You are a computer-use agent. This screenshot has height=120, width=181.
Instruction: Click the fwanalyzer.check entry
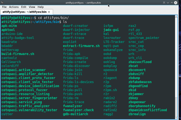click(x=78, y=110)
